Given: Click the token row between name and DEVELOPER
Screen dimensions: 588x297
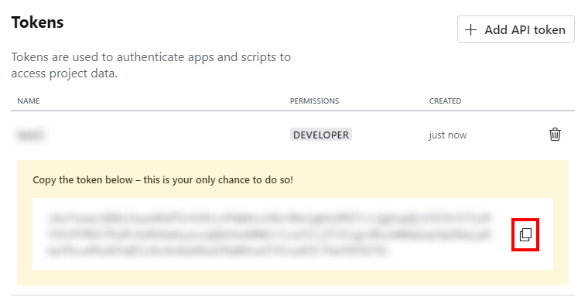Looking at the screenshot, I should [x=165, y=135].
